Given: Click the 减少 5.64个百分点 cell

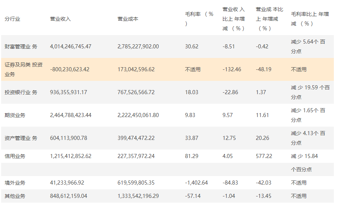Looking at the screenshot, I should (308, 47).
